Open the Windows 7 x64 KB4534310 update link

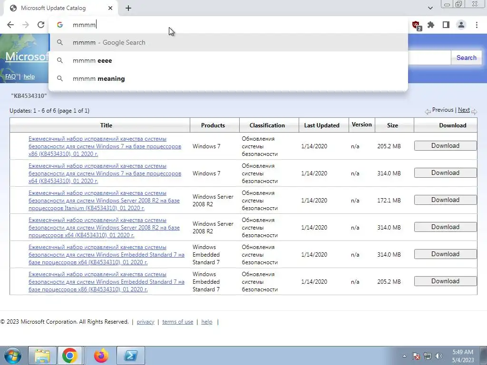click(x=105, y=173)
